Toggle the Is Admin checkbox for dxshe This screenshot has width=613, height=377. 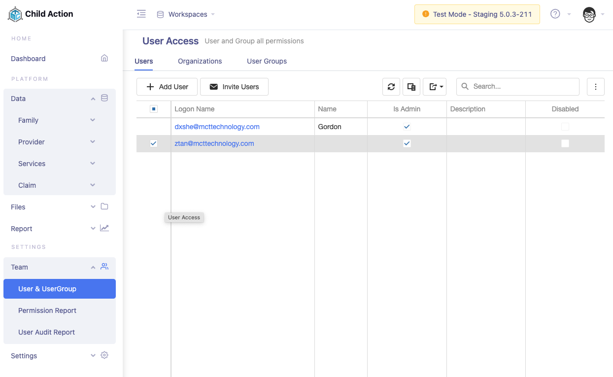point(407,127)
